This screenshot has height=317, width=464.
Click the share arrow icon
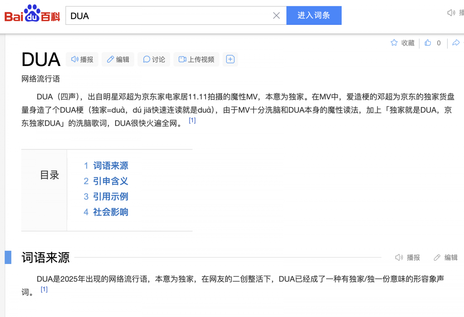[x=456, y=43]
